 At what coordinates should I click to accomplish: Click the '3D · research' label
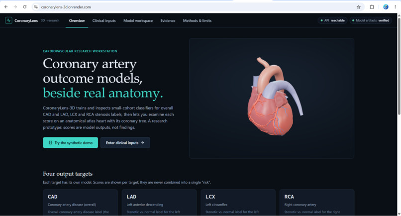pos(50,20)
